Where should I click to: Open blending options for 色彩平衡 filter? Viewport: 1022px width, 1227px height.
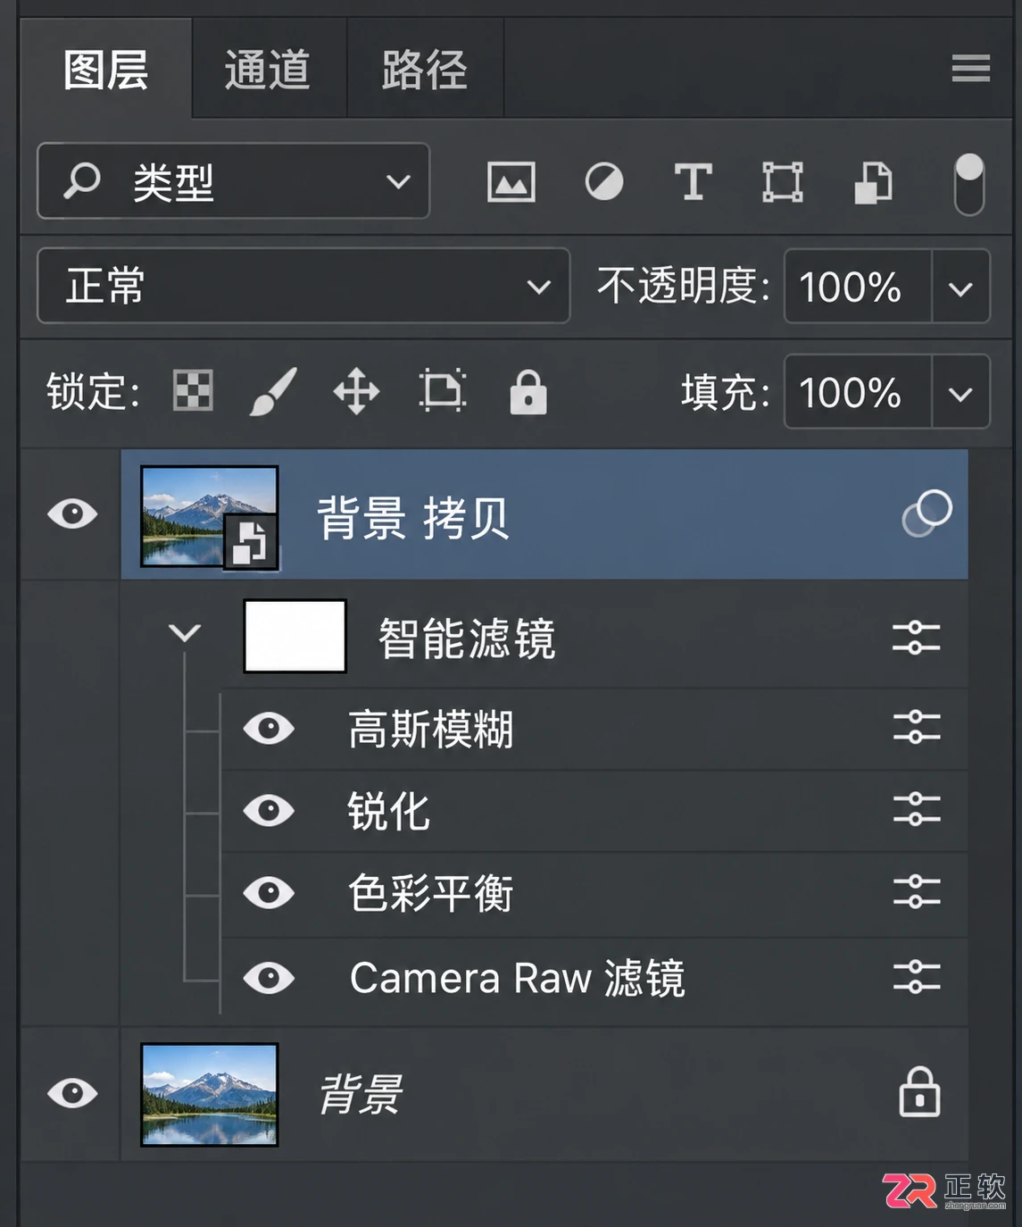click(917, 892)
